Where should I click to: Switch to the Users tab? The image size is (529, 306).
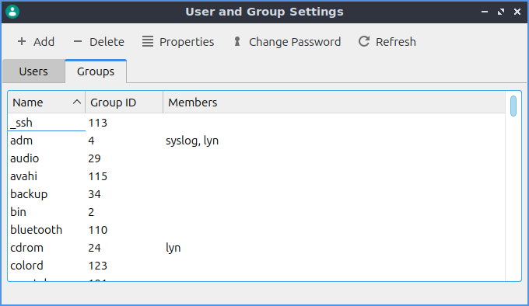(33, 71)
